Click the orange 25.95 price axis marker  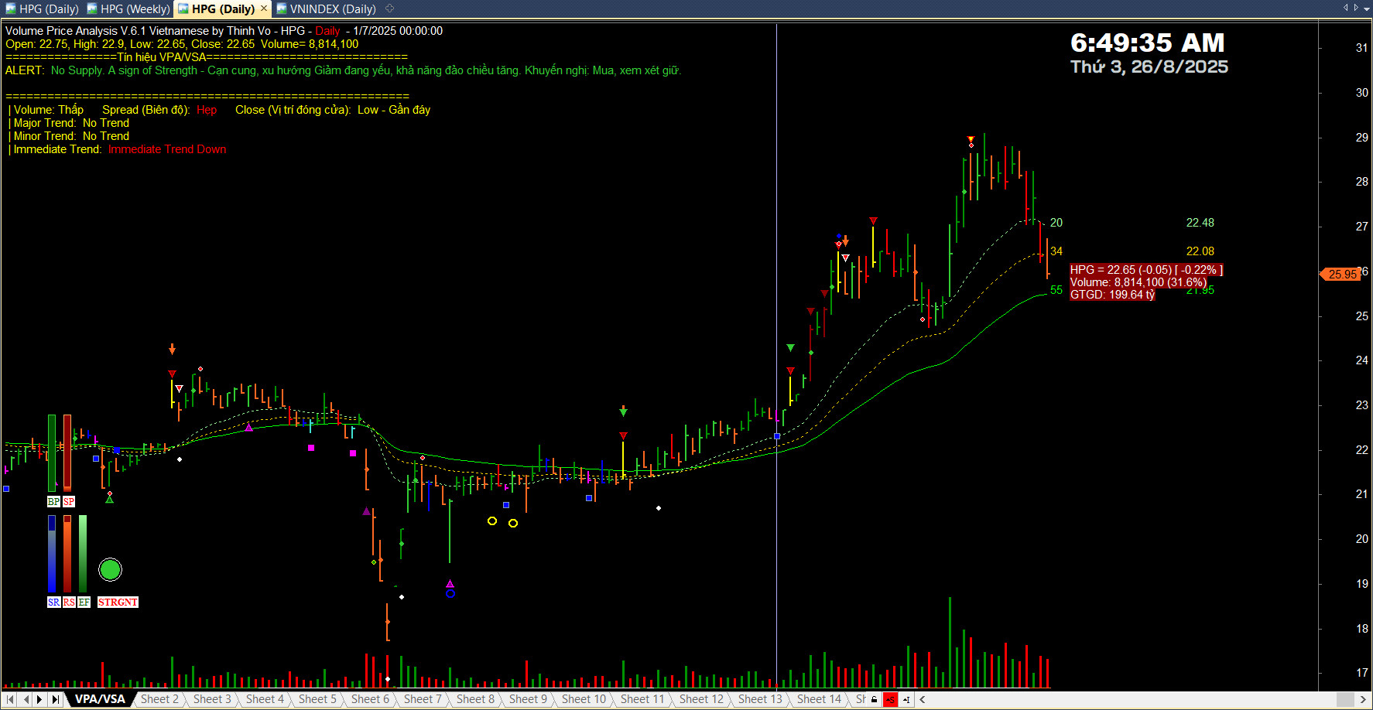1341,275
